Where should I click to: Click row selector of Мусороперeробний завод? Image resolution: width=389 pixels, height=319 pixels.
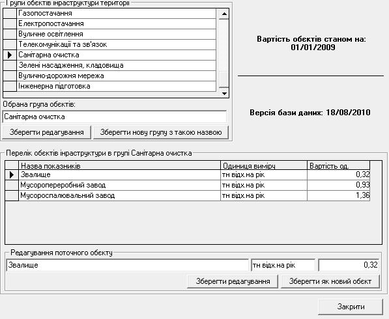pos(12,185)
